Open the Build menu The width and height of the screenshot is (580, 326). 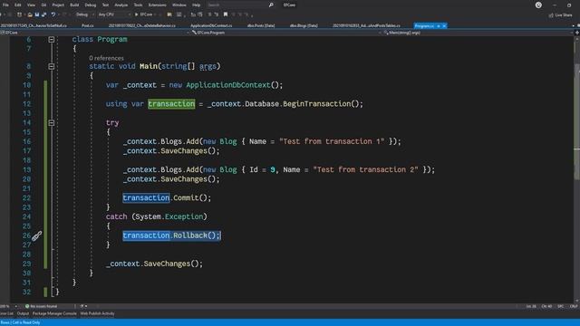(74, 5)
